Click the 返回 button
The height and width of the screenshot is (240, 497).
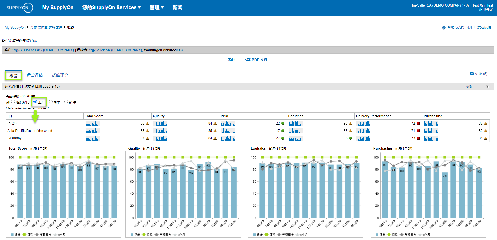[232, 60]
